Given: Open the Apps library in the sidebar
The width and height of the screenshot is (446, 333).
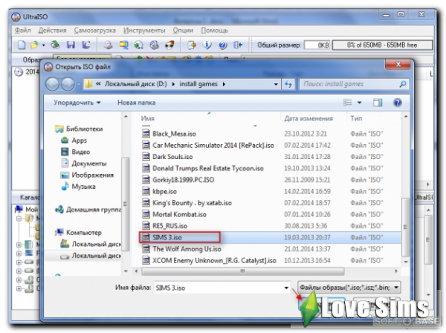Looking at the screenshot, I should point(74,140).
